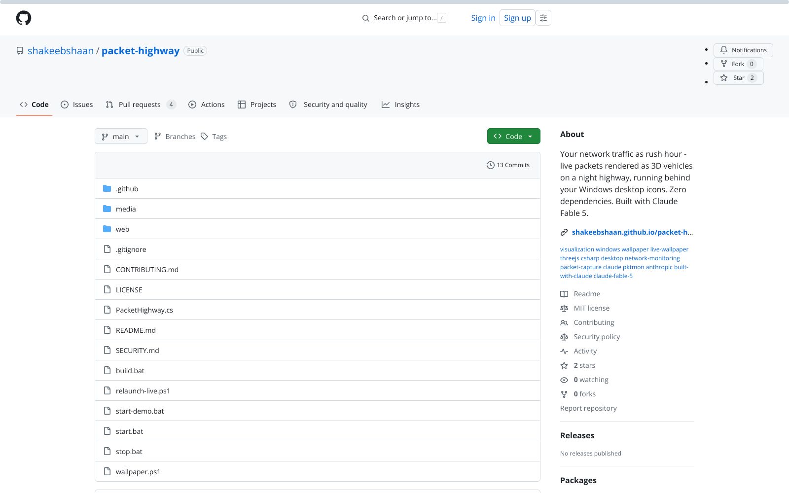The height and width of the screenshot is (493, 789).
Task: Click the watching eye icon
Action: click(564, 380)
